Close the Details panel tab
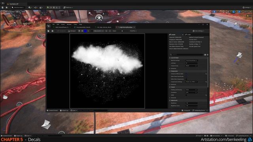Screen dimensions: 253x142 pos(183,35)
